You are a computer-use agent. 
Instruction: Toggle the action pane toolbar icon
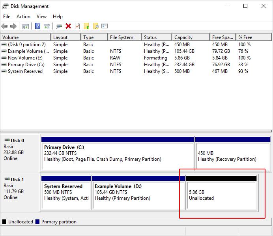tap(47, 26)
